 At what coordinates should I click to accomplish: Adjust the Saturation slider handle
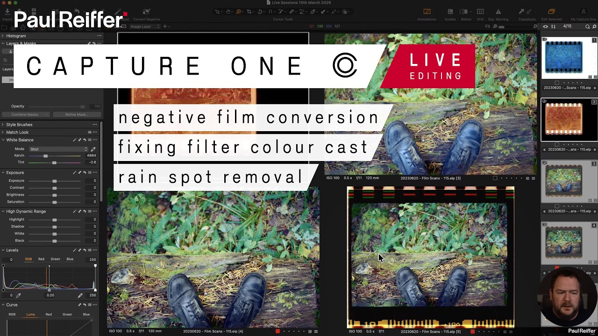pyautogui.click(x=54, y=202)
